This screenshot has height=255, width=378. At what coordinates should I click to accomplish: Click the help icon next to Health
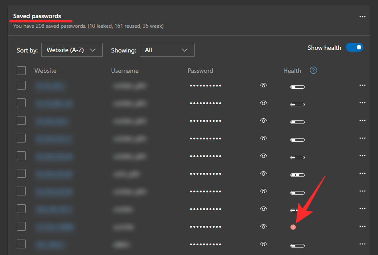[x=313, y=71]
